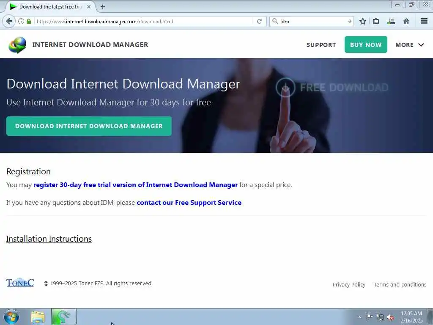Open contact our Free Support Service link
This screenshot has width=433, height=325.
189,203
